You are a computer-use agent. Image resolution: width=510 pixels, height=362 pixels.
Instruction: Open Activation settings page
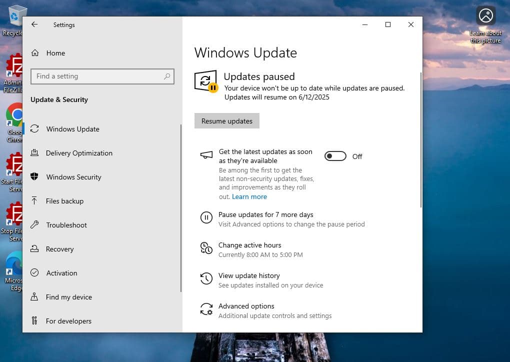(61, 273)
